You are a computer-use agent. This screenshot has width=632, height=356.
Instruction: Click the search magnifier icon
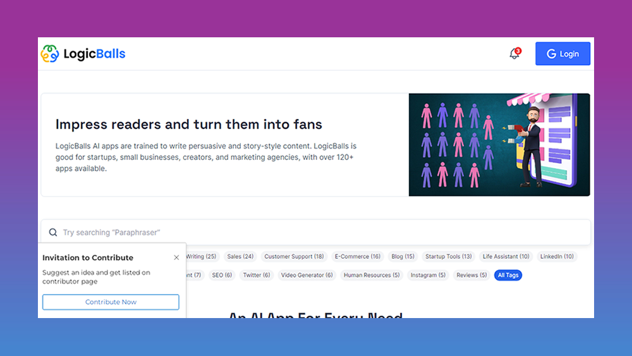[53, 232]
